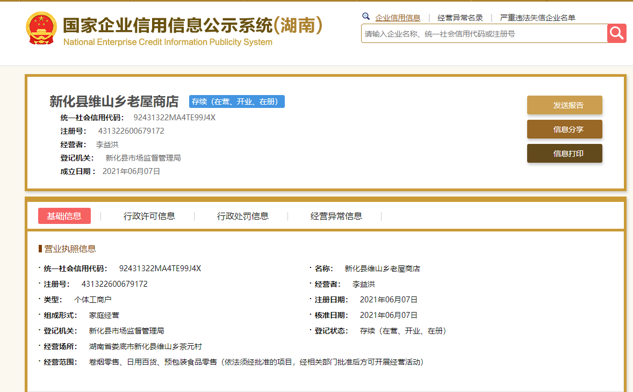Image resolution: width=633 pixels, height=392 pixels.
Task: Click the site title 国家企业信用信息公示系统(湖南)
Action: click(192, 25)
